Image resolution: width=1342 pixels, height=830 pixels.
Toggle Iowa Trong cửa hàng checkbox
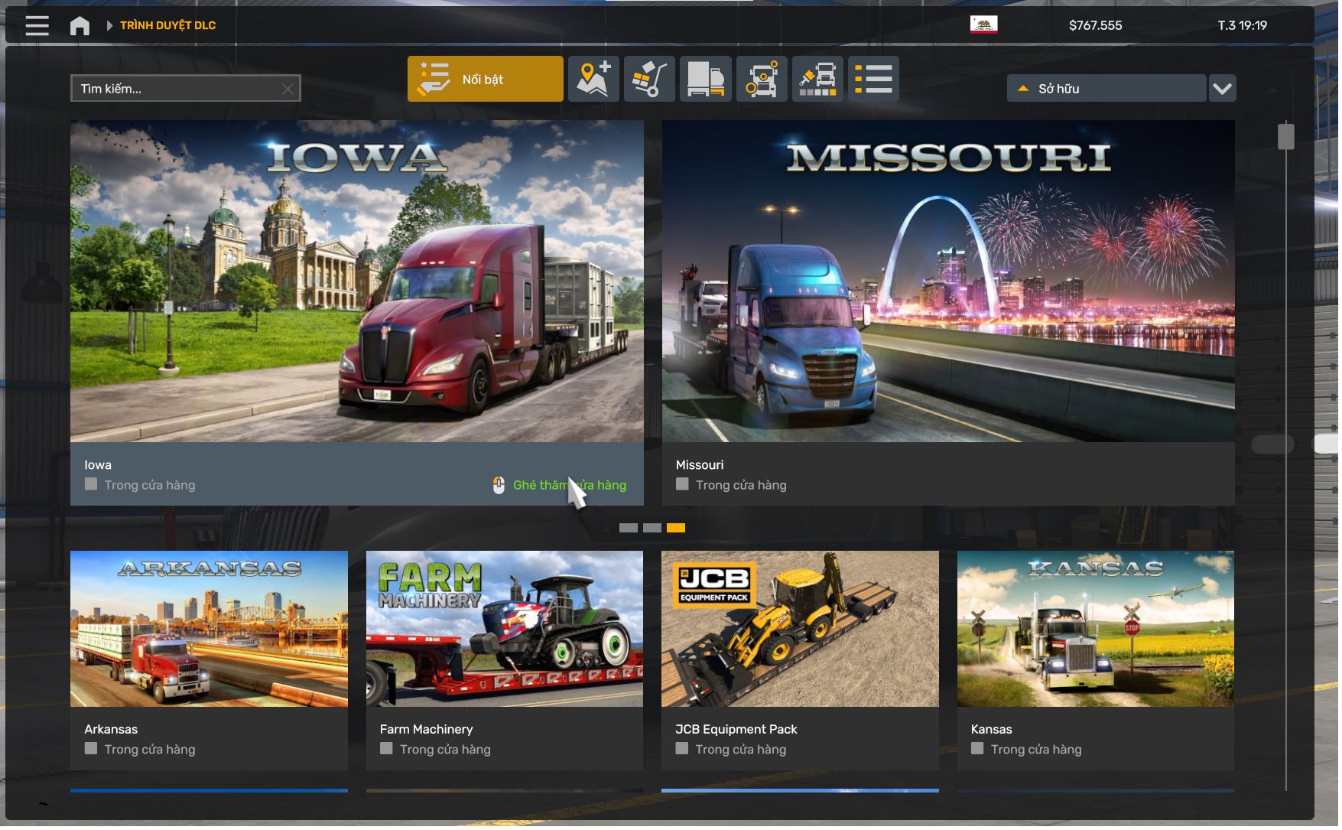91,484
